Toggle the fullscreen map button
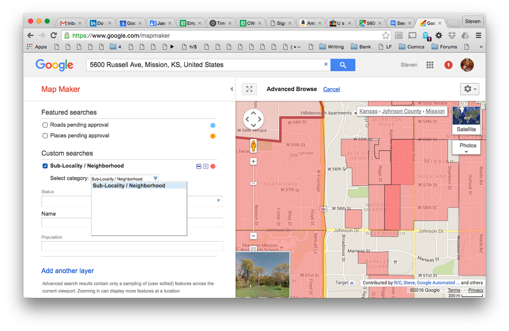This screenshot has height=331, width=509. coord(249,89)
